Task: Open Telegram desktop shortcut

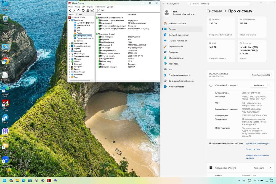Action: pyautogui.click(x=5, y=119)
